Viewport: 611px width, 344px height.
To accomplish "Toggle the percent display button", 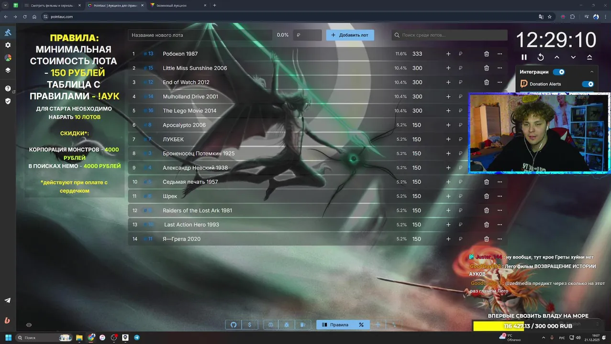I will coord(361,325).
